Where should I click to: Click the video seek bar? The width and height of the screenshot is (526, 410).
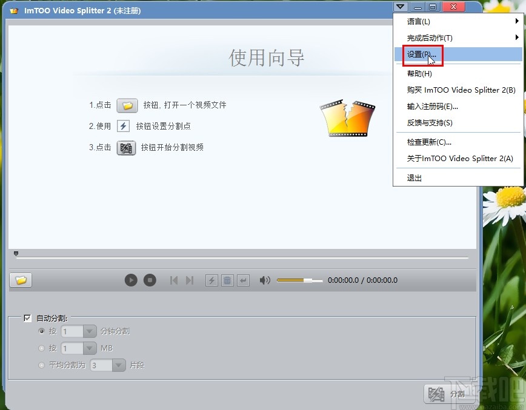(242, 258)
